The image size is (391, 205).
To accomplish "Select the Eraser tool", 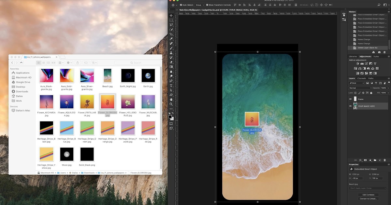I will click(x=171, y=62).
